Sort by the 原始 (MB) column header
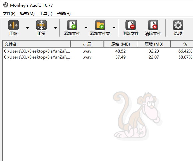Image resolution: width=193 pixels, height=161 pixels. [x=121, y=44]
